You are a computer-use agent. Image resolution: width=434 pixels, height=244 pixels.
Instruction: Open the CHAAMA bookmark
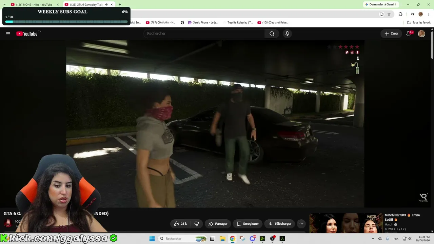click(x=160, y=23)
